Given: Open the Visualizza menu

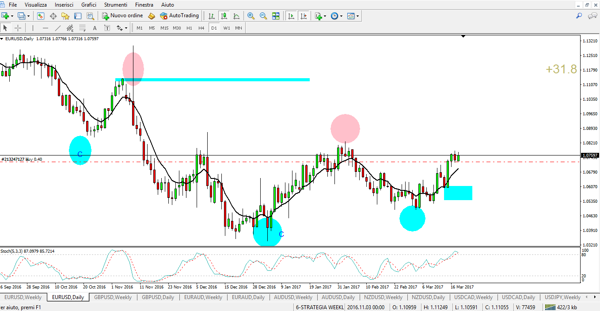Looking at the screenshot, I should click(x=36, y=4).
